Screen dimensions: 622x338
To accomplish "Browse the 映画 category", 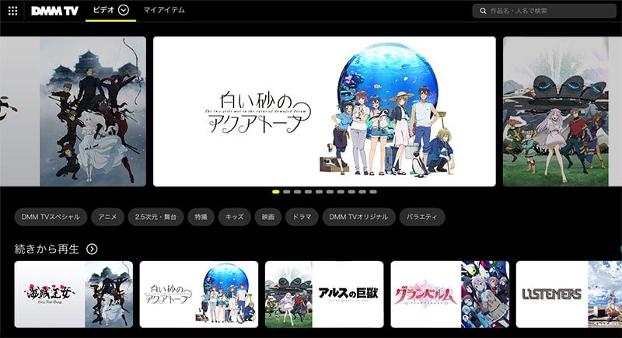I will (x=267, y=217).
